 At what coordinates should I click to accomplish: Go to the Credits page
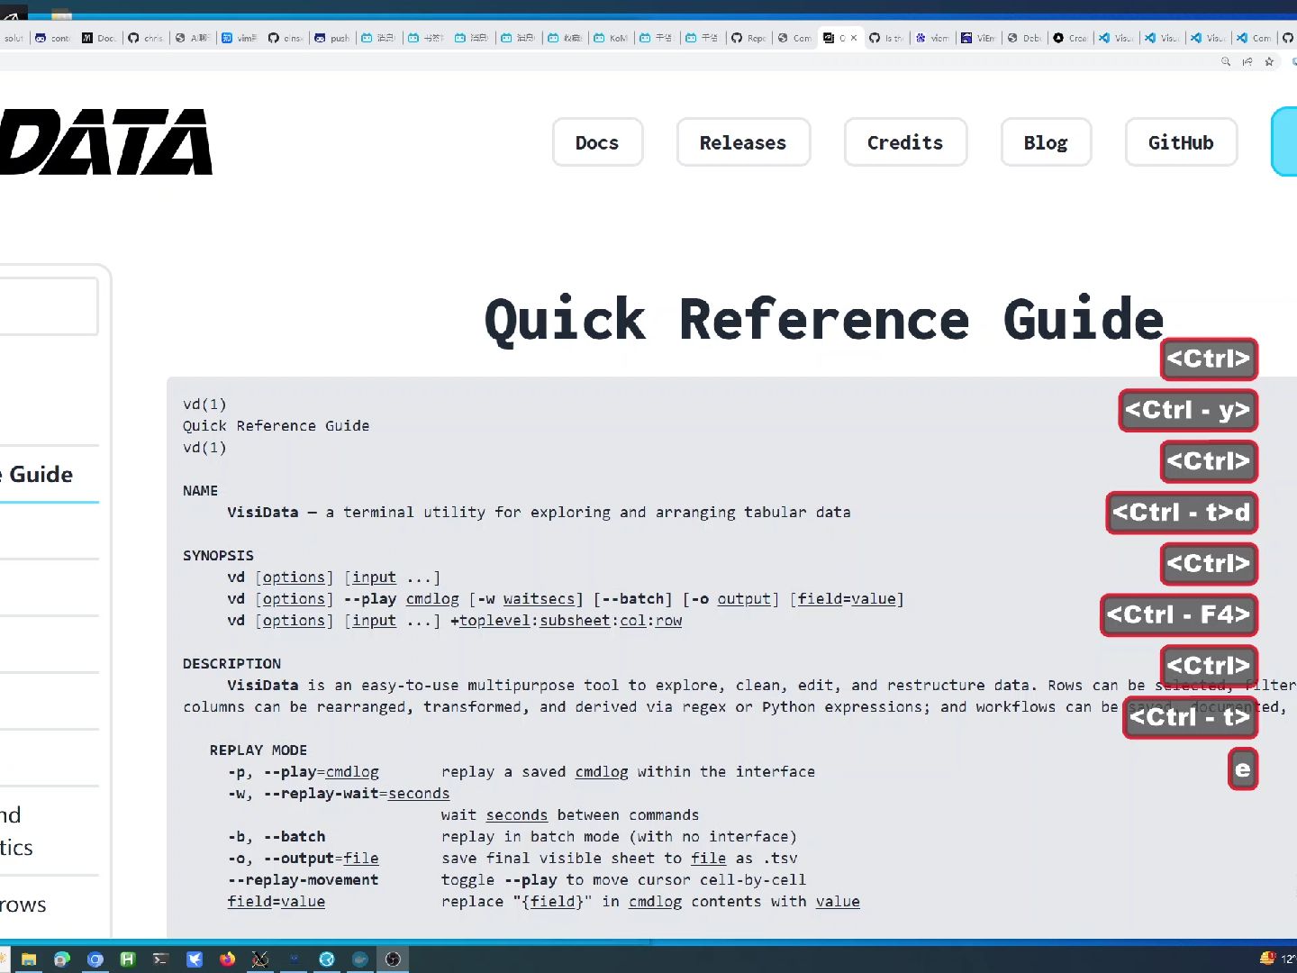point(905,142)
